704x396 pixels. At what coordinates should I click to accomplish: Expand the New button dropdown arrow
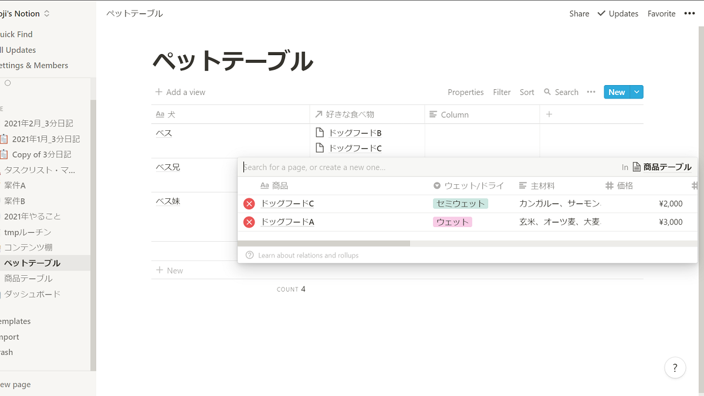[x=637, y=92]
